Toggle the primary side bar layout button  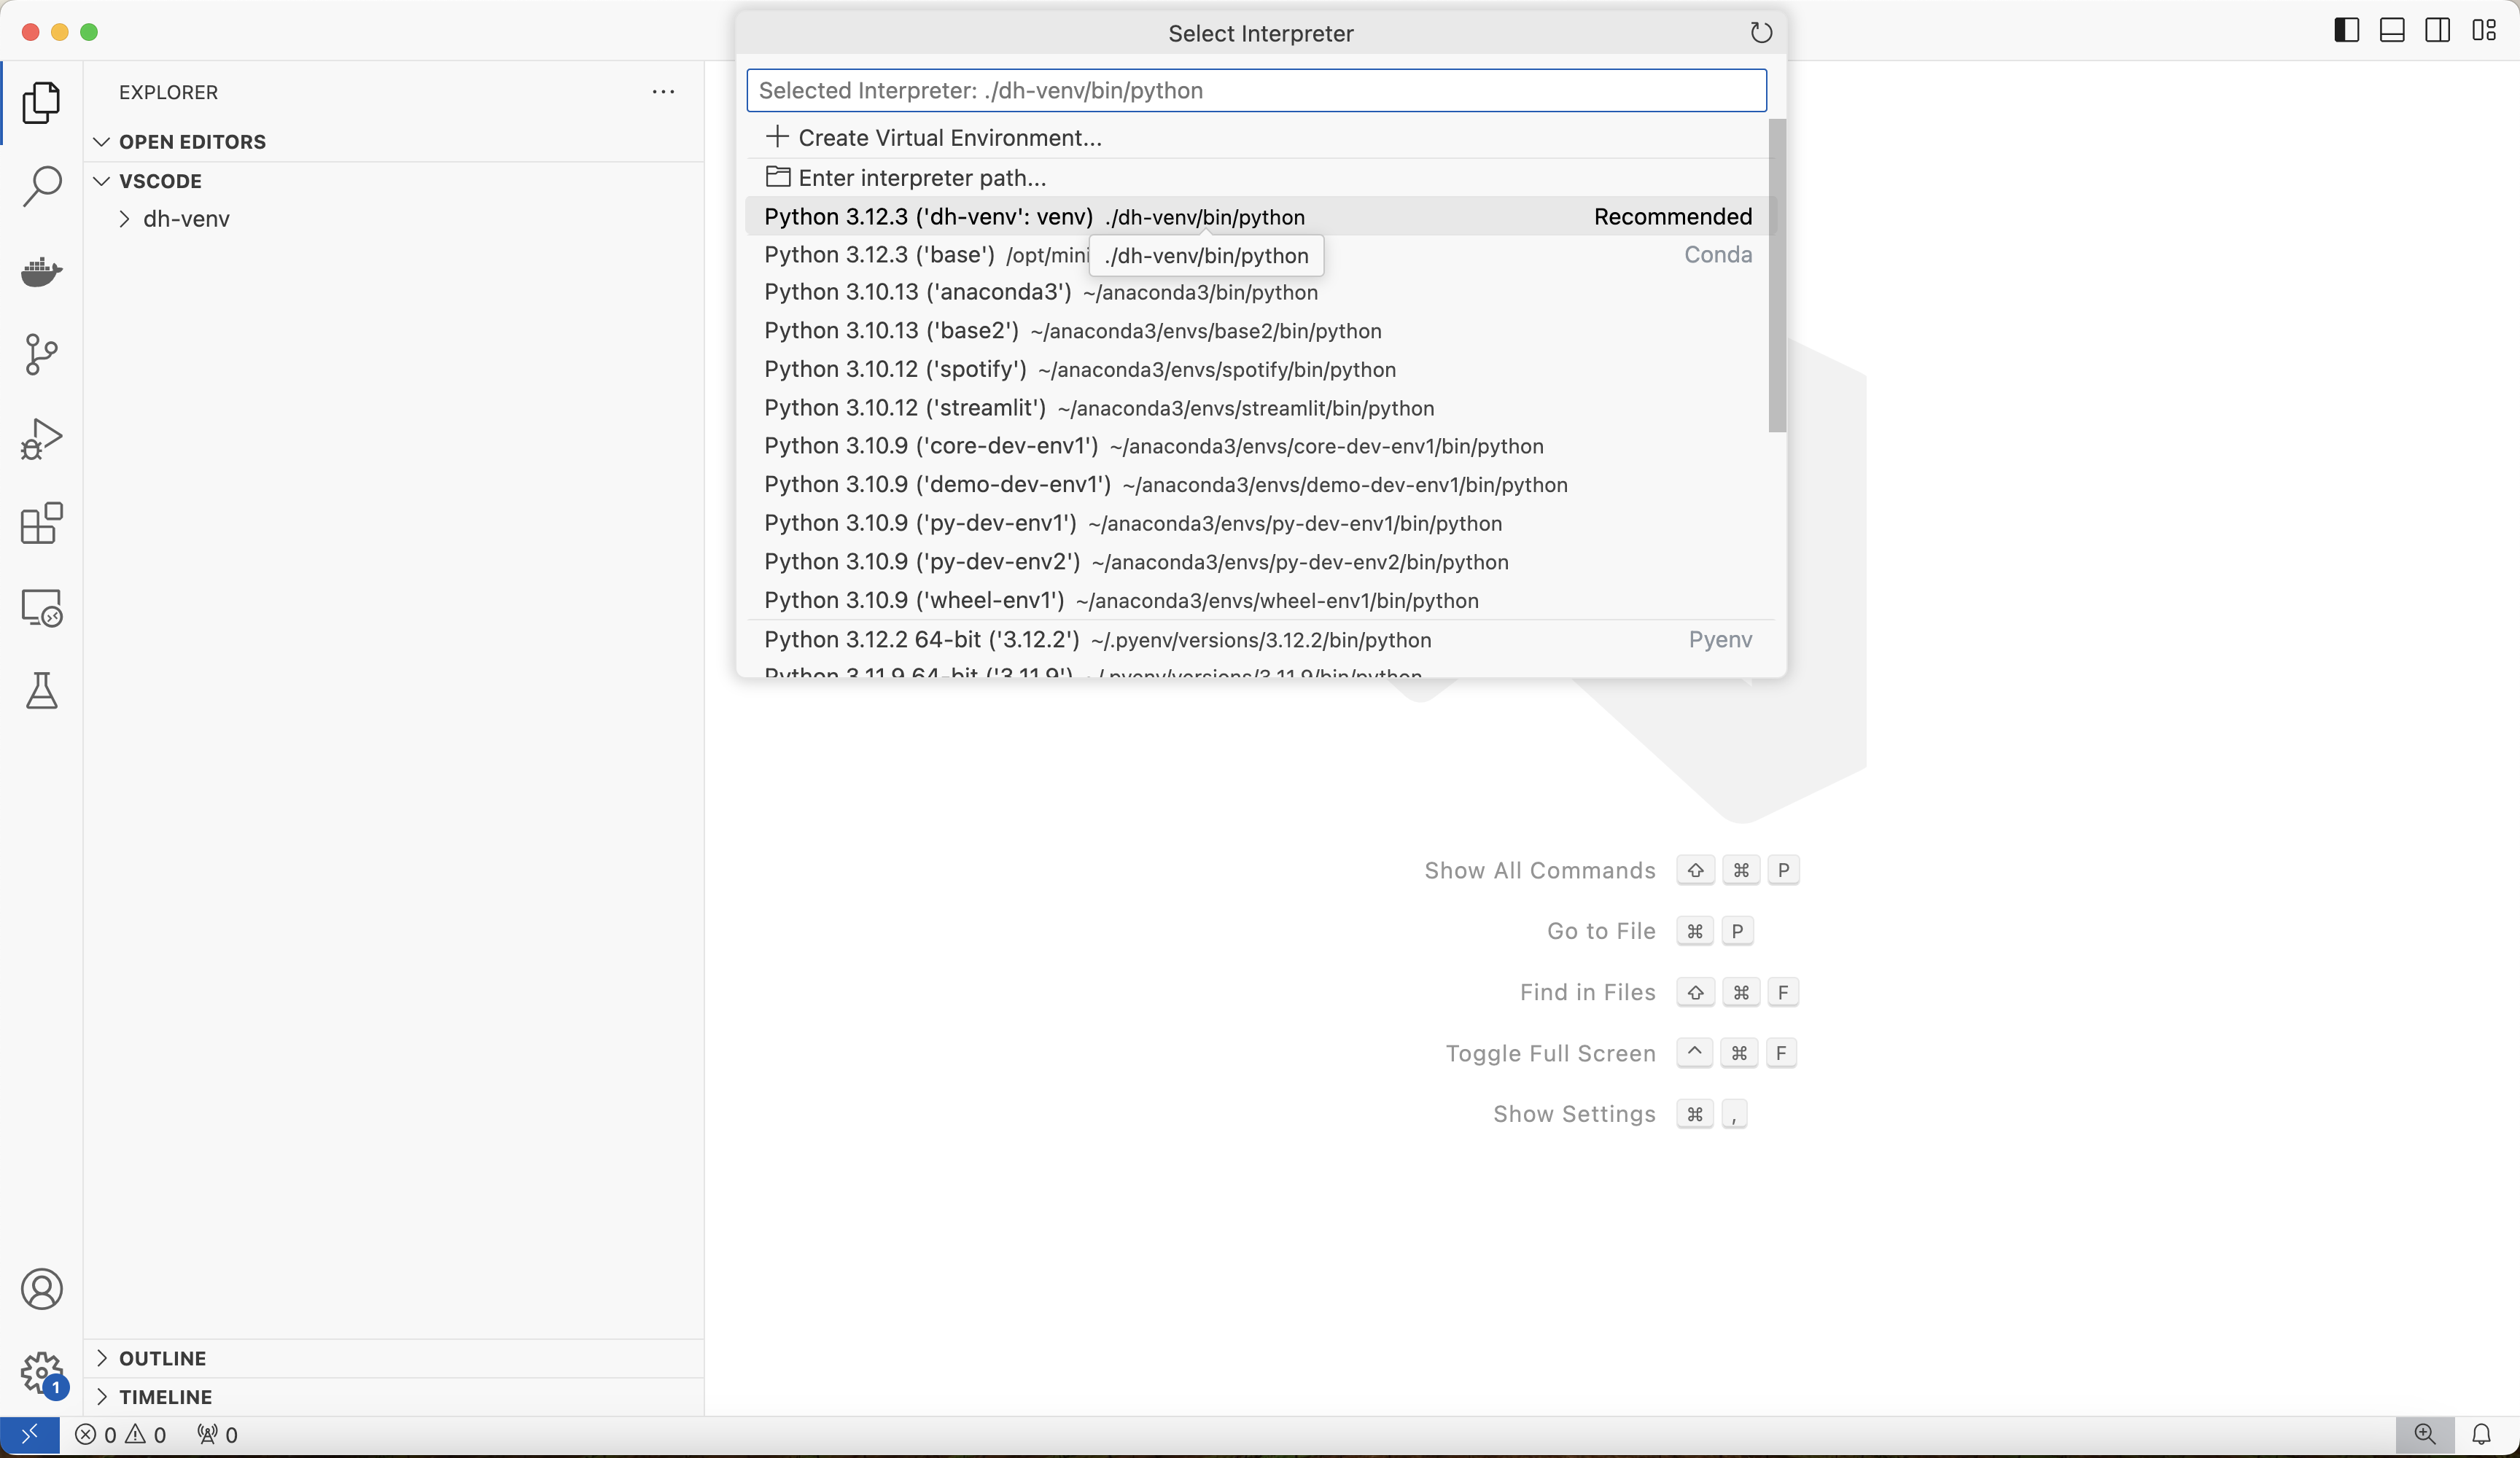coord(2346,31)
